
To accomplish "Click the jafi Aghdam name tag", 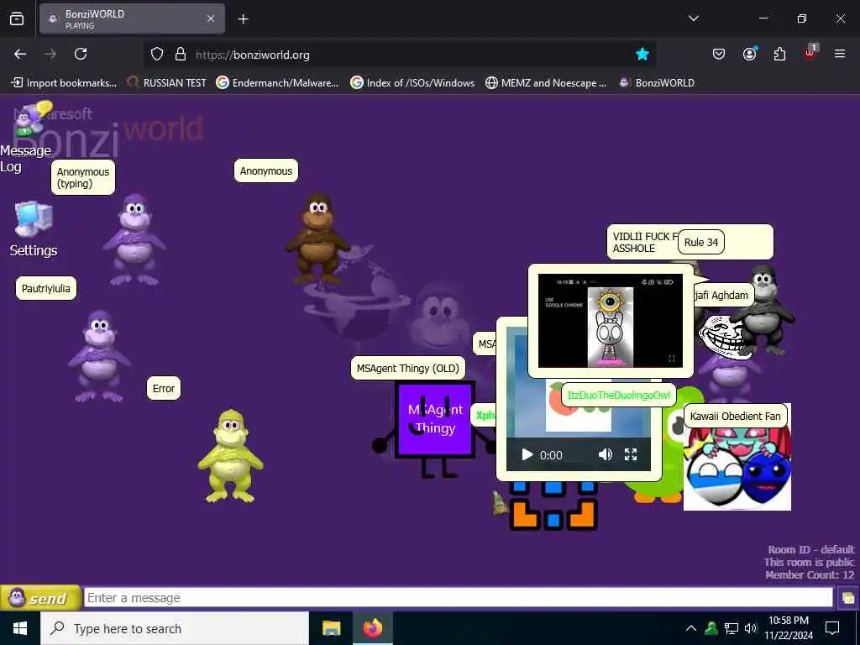I will (x=723, y=295).
